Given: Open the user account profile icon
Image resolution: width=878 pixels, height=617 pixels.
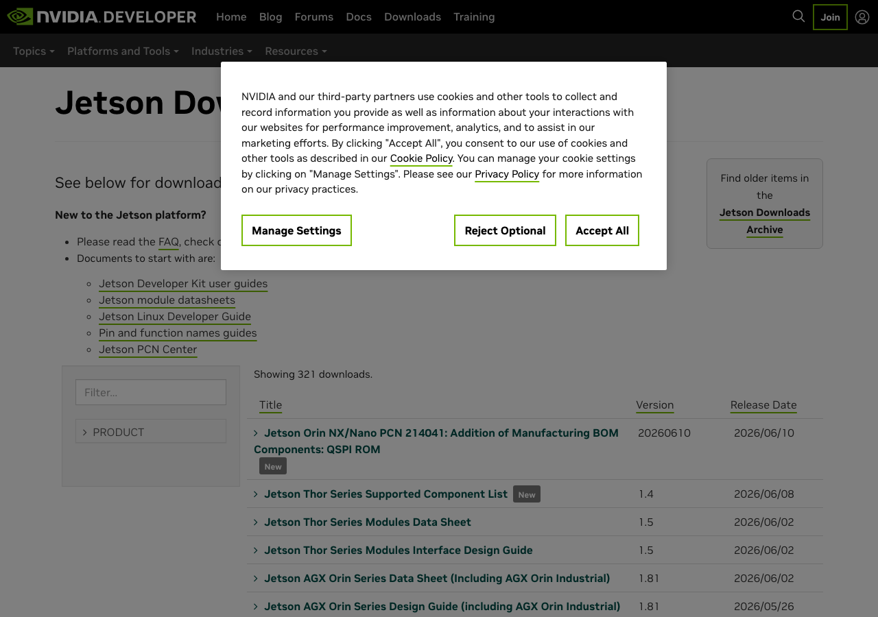Looking at the screenshot, I should (862, 17).
